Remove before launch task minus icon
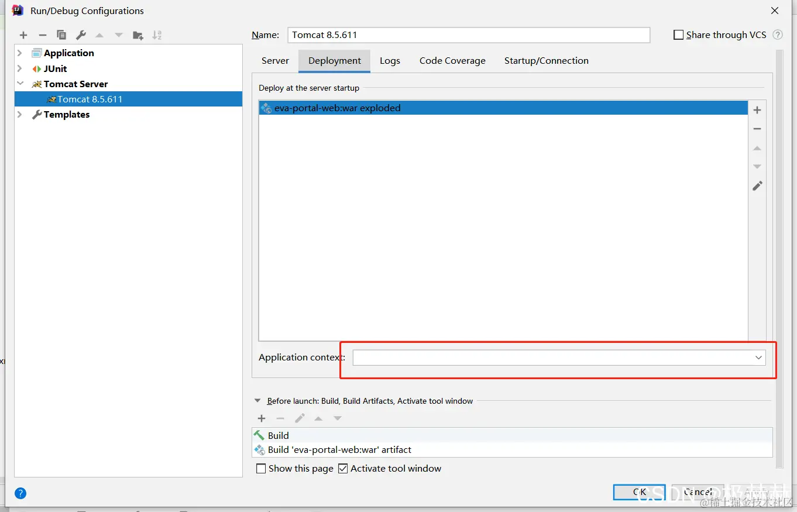 [x=280, y=418]
